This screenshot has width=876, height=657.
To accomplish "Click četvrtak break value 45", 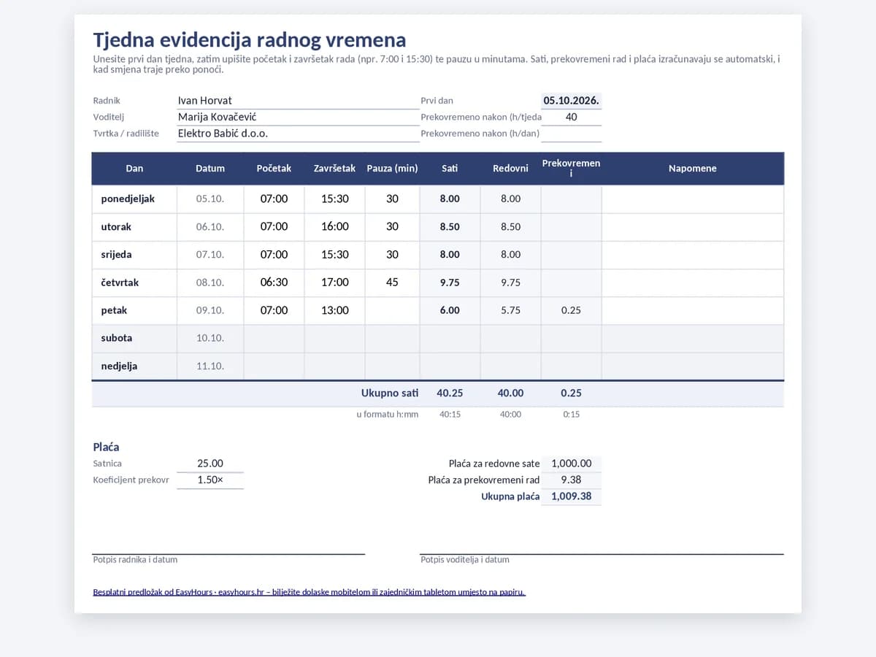I will coord(392,283).
